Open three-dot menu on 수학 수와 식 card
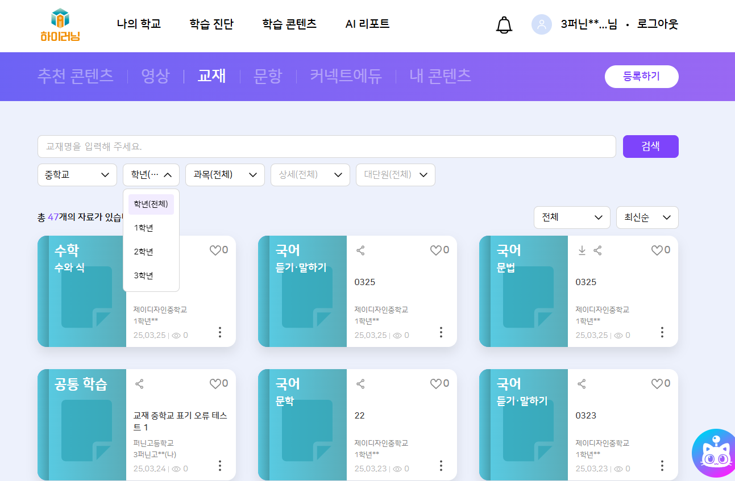Screen dimensions: 735x481 point(220,332)
